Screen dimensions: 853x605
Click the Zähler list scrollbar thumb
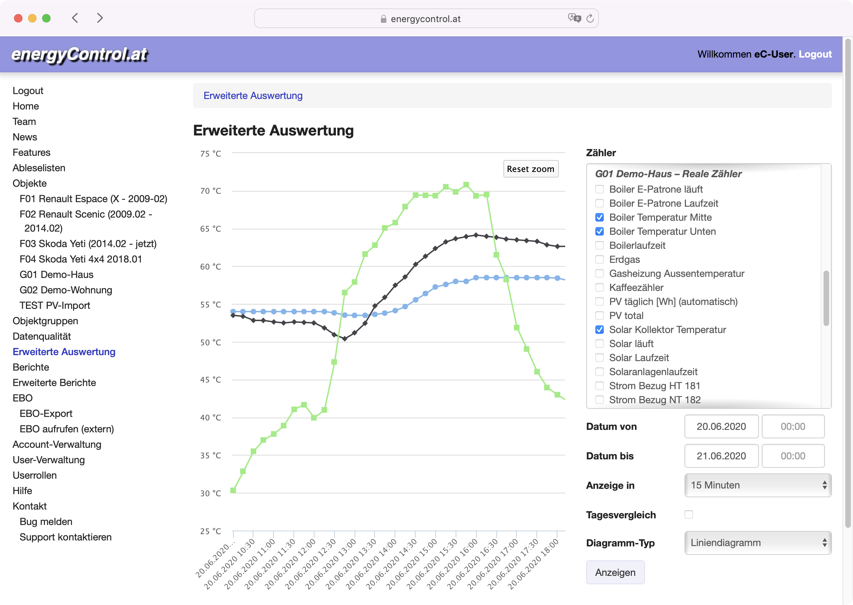826,298
